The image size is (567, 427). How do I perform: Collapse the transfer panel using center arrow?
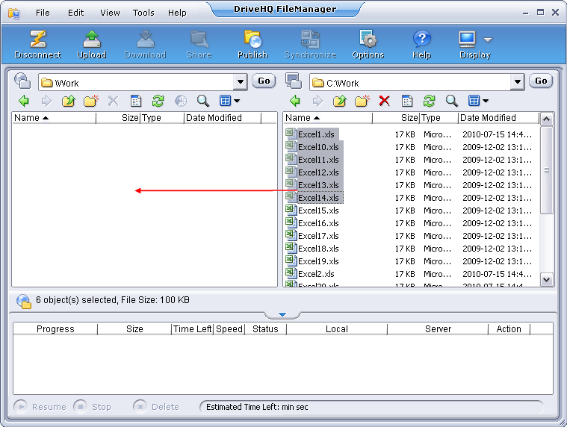pos(282,315)
